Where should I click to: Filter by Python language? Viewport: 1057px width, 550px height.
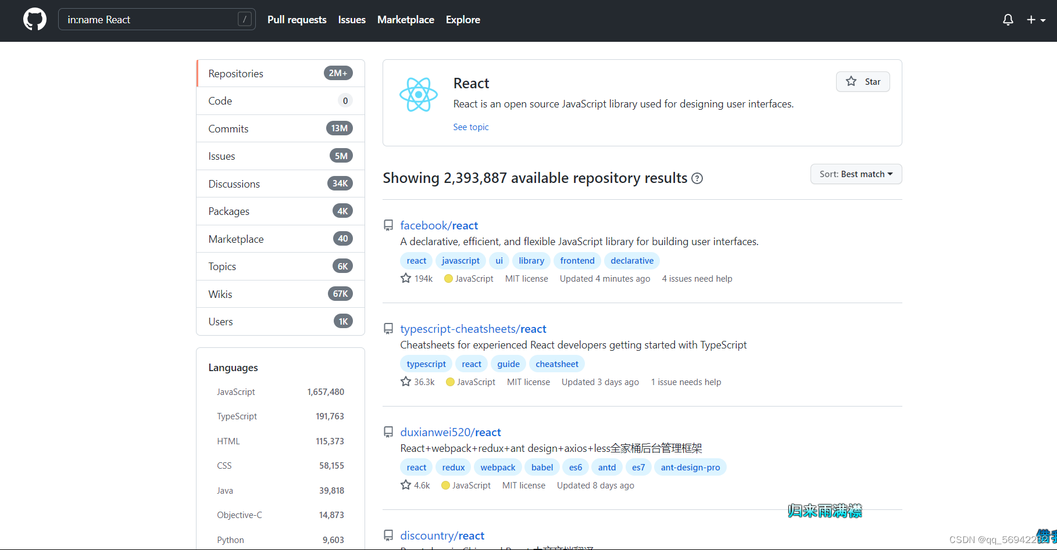(x=280, y=540)
